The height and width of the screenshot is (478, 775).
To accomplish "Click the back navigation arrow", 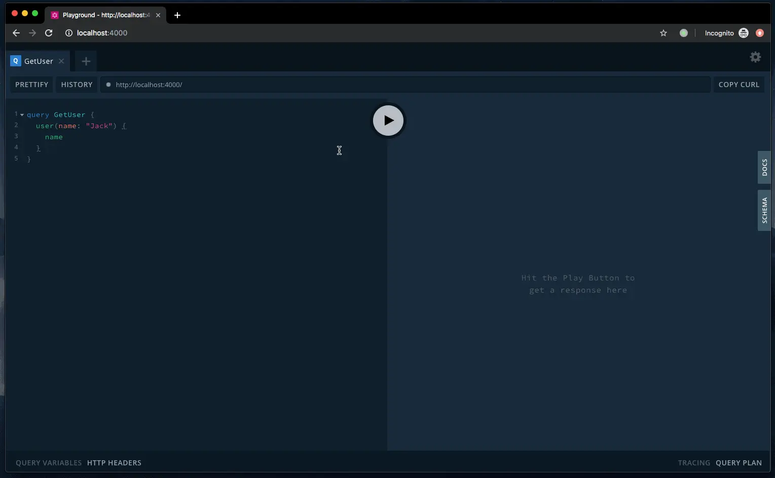I will pos(16,33).
